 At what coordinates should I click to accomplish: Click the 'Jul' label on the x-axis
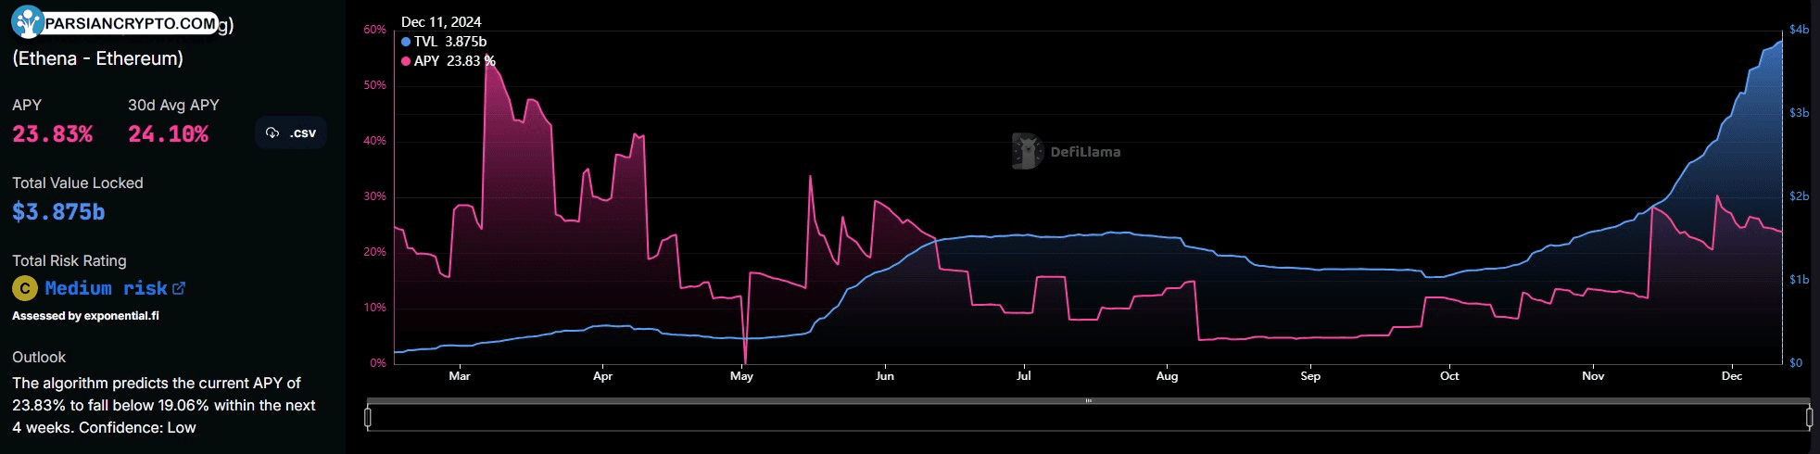1024,376
